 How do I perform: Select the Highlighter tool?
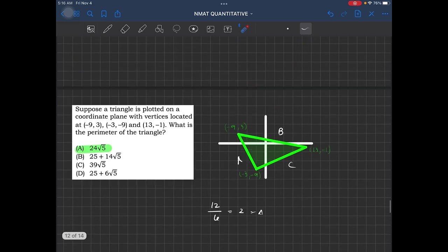(x=142, y=29)
